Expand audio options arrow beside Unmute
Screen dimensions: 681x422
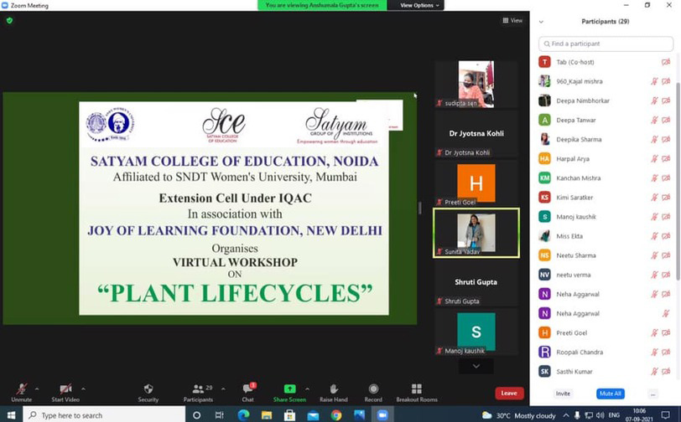point(37,389)
